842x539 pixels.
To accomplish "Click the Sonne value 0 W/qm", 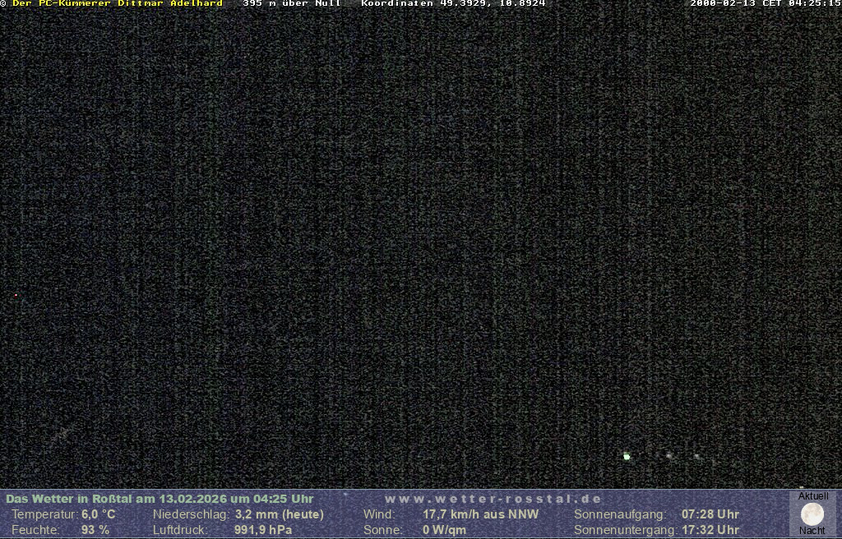I will coord(444,530).
